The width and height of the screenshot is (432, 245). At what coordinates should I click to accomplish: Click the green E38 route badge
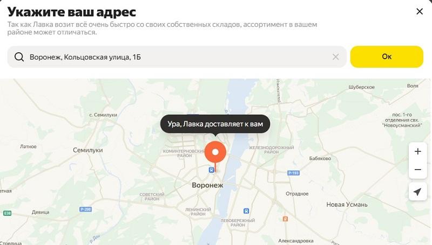[7, 213]
